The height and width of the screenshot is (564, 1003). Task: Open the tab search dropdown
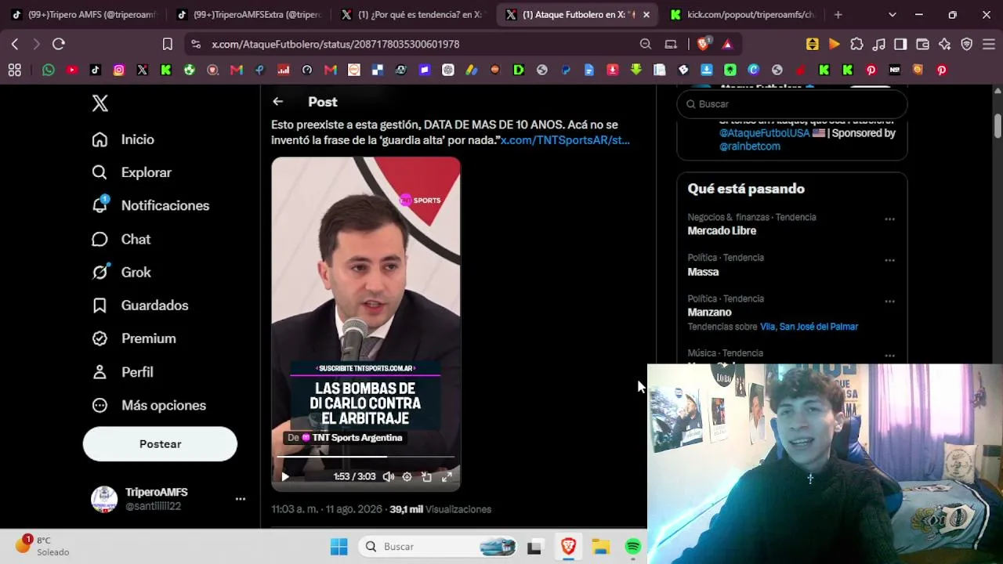[x=892, y=14]
